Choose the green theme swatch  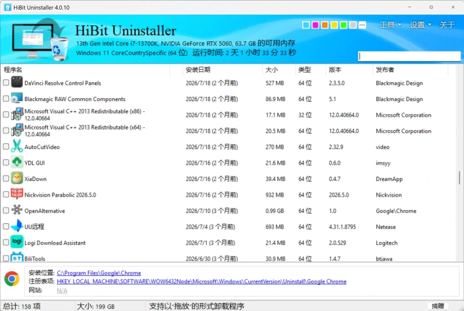(344, 25)
